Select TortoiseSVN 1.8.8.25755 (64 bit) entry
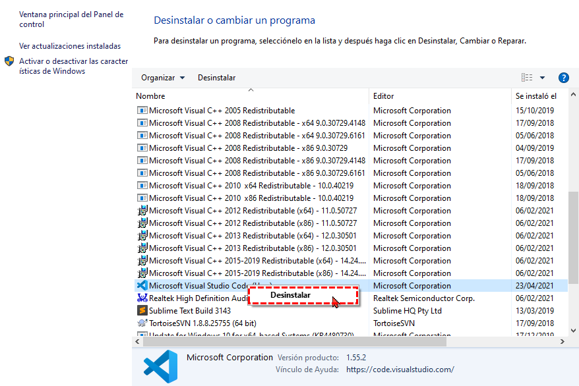The height and width of the screenshot is (386, 579). (202, 323)
